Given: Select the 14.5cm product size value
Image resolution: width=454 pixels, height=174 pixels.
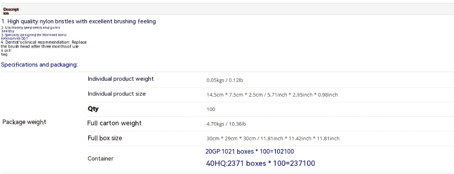Looking at the screenshot, I should pyautogui.click(x=272, y=95).
